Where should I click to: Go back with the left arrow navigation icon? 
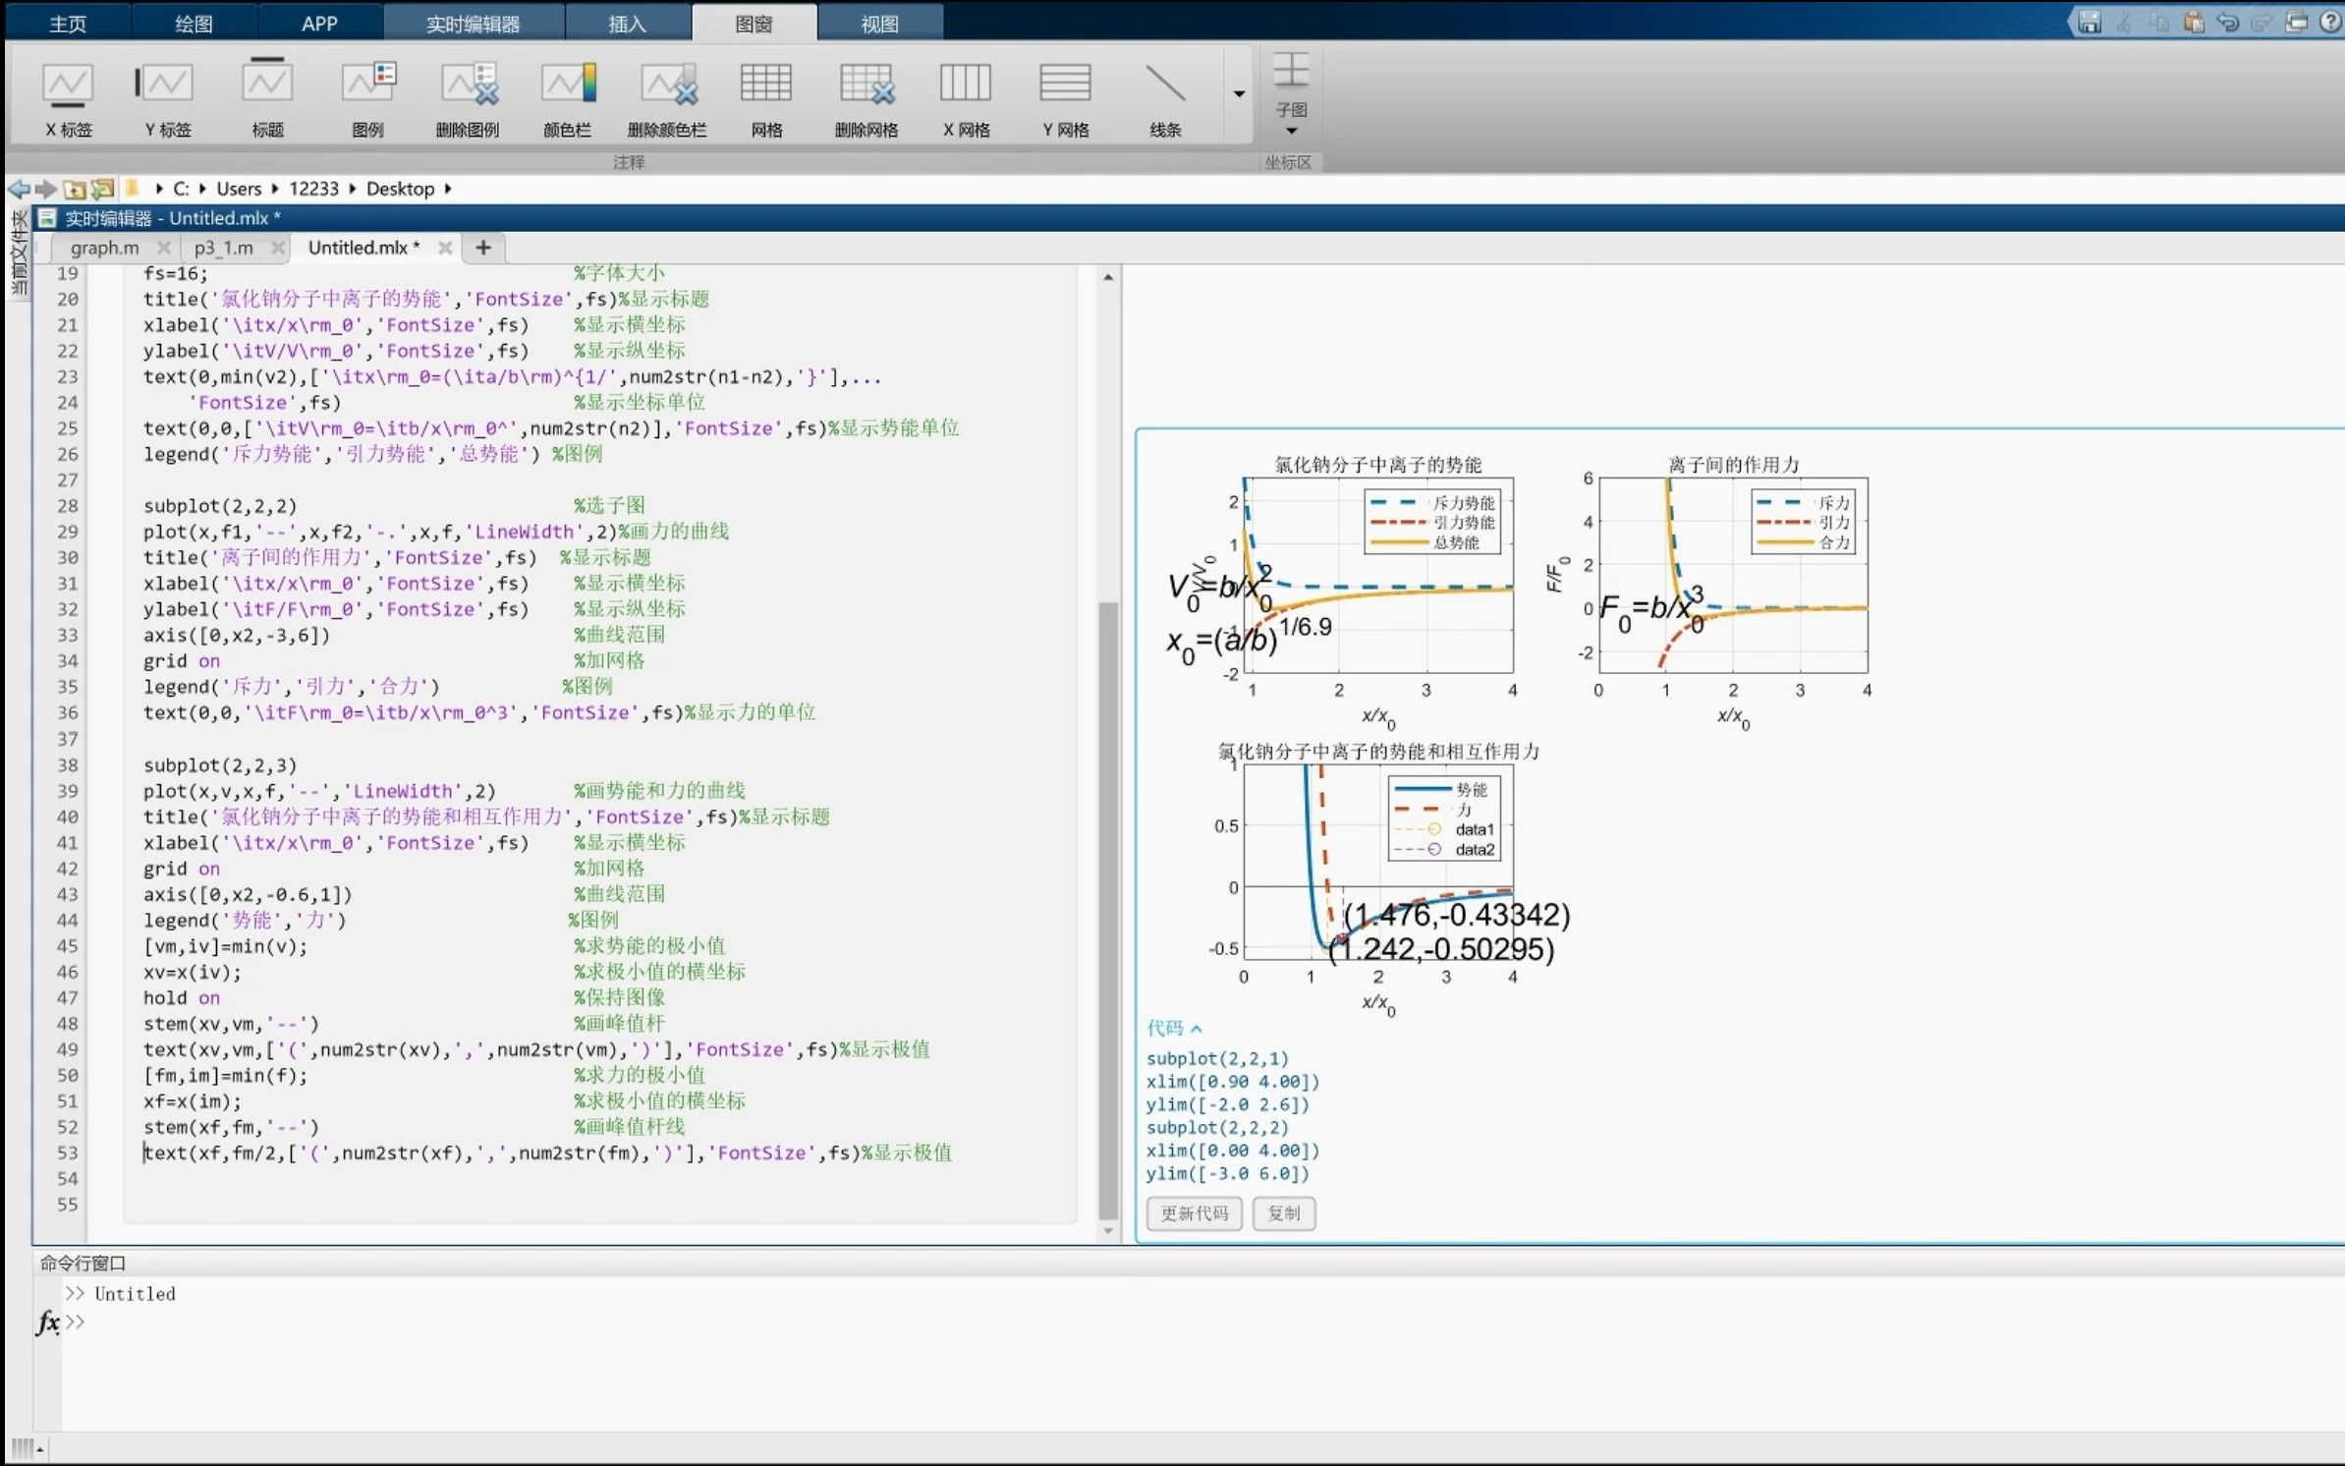coord(18,189)
